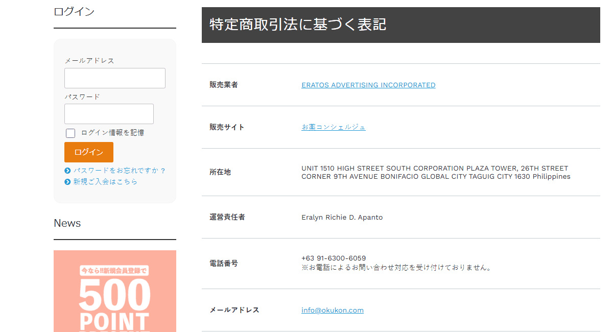Select the sidebar ログイン heading
The height and width of the screenshot is (332, 613).
click(74, 11)
